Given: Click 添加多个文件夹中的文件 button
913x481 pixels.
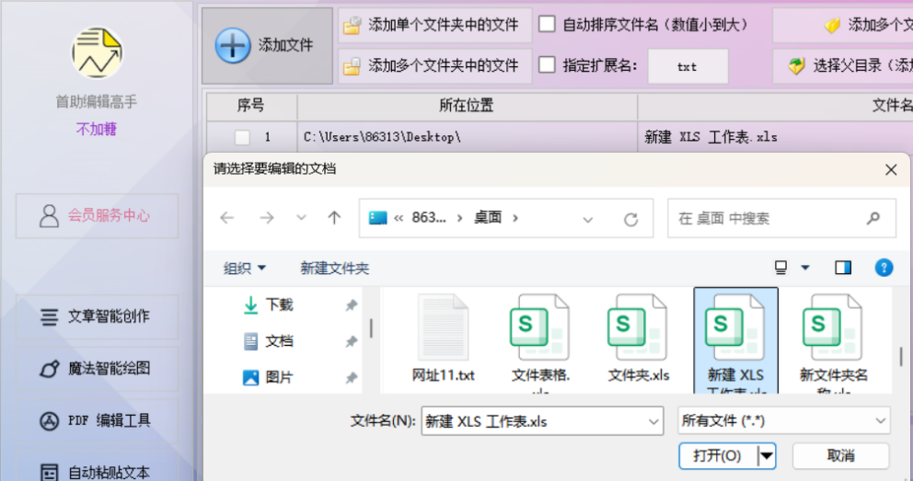Looking at the screenshot, I should pyautogui.click(x=435, y=66).
